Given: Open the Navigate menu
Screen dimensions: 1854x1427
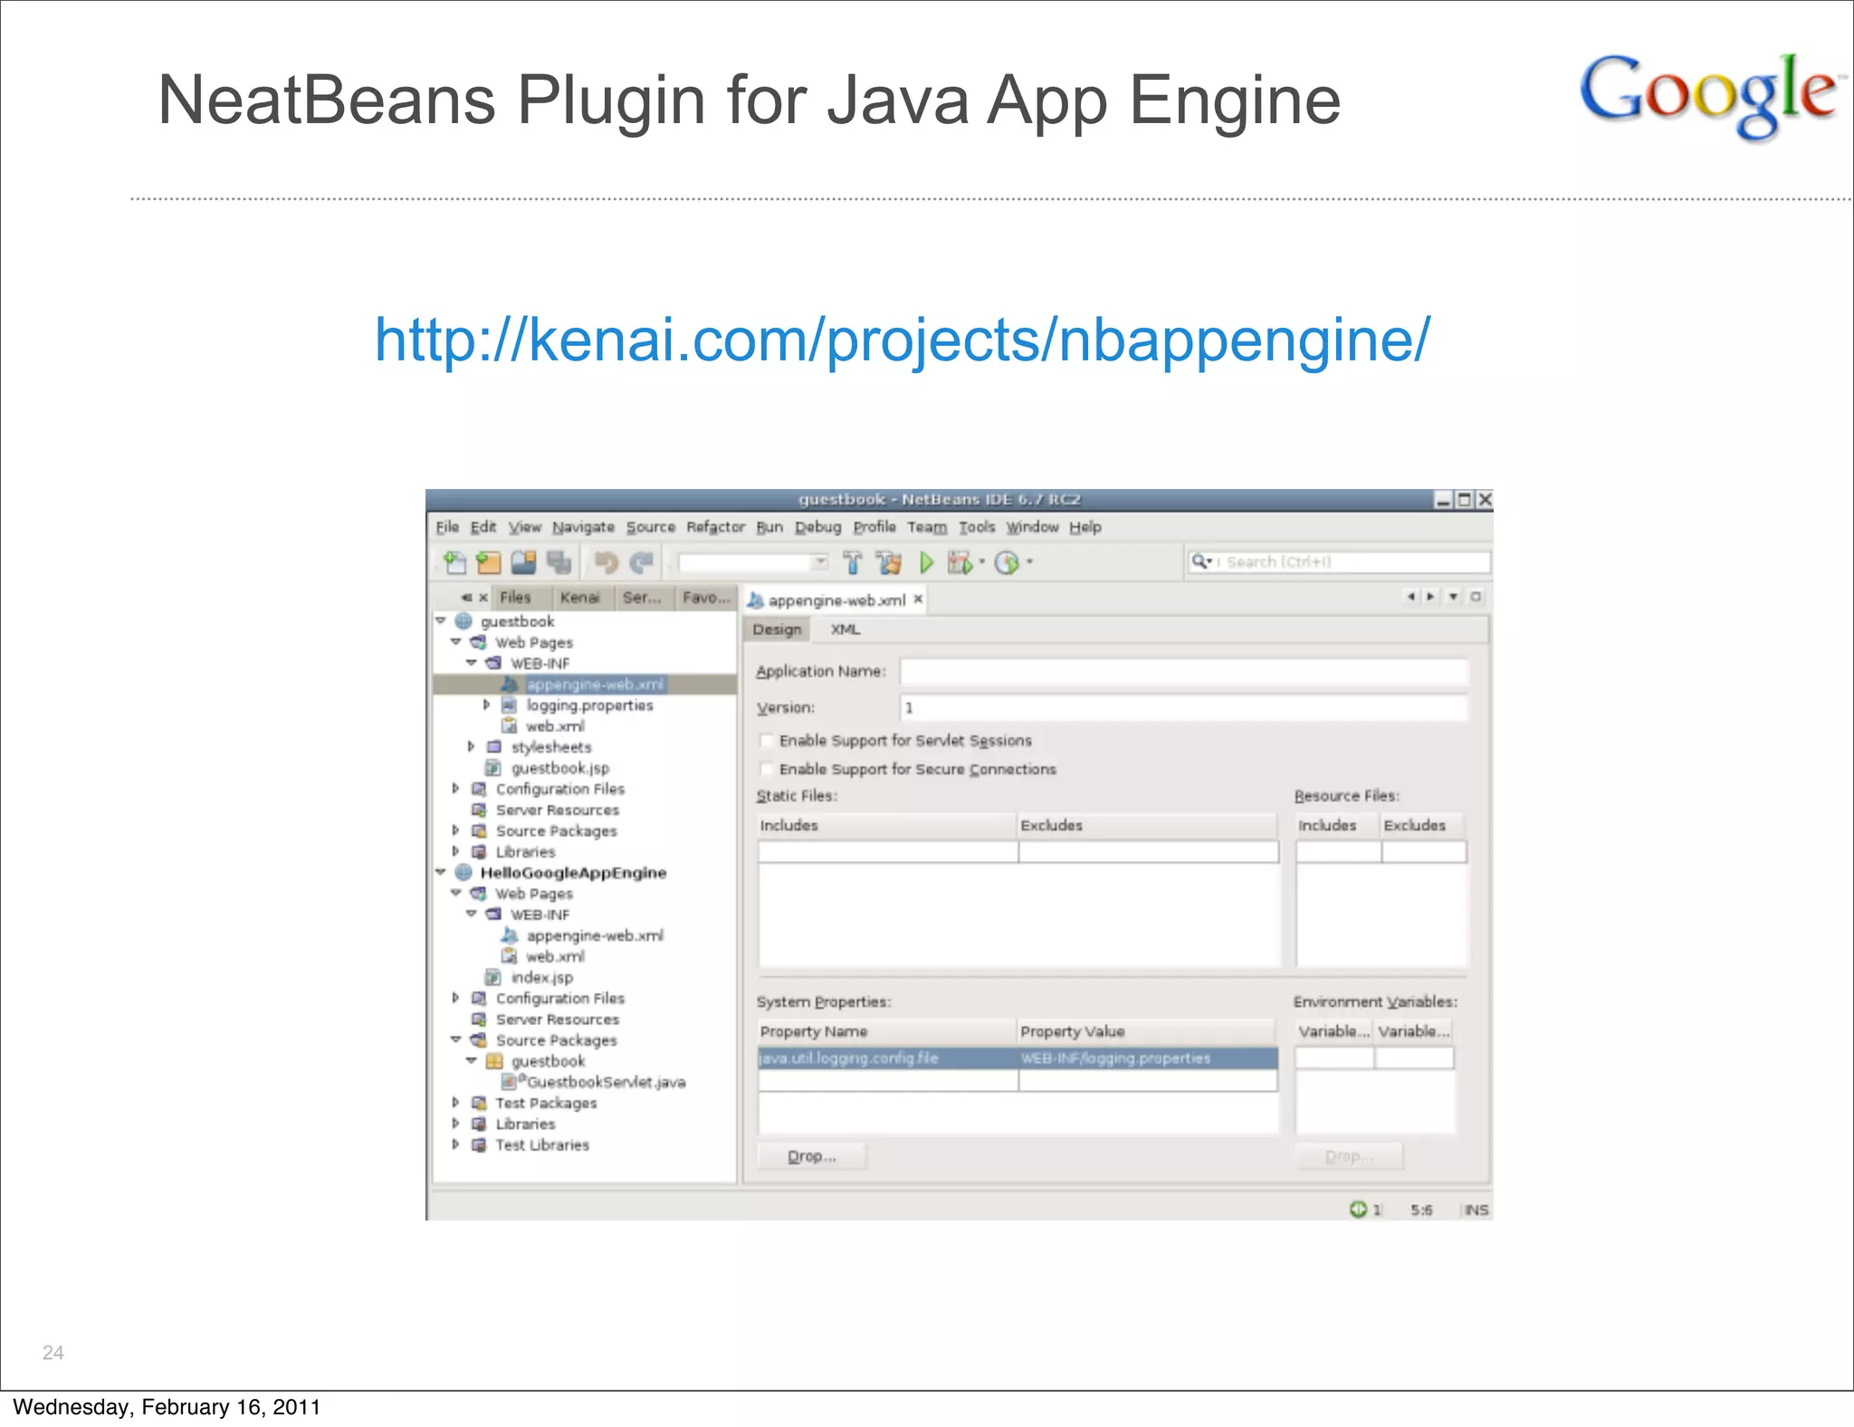Looking at the screenshot, I should [x=583, y=527].
